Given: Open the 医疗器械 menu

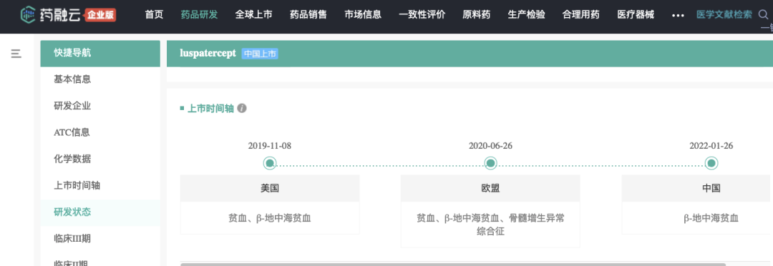Looking at the screenshot, I should [636, 15].
